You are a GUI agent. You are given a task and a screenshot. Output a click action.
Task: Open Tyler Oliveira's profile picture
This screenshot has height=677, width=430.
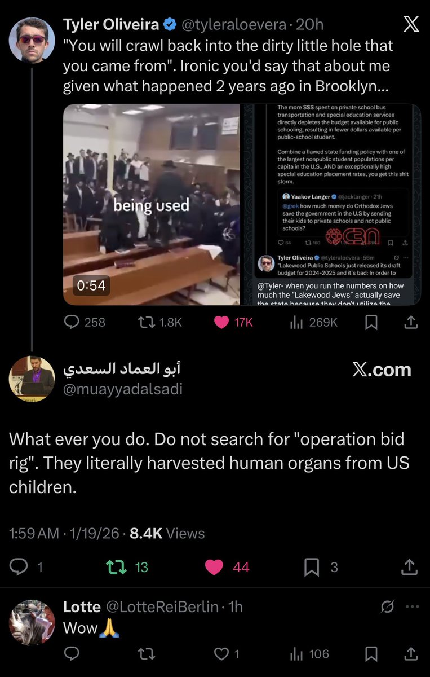click(32, 39)
